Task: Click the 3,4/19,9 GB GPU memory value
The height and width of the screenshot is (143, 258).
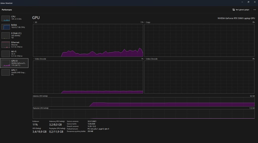Action: tap(40, 132)
